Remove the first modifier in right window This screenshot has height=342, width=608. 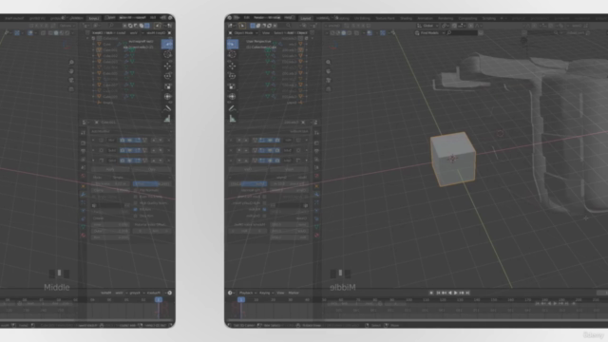[x=231, y=140]
